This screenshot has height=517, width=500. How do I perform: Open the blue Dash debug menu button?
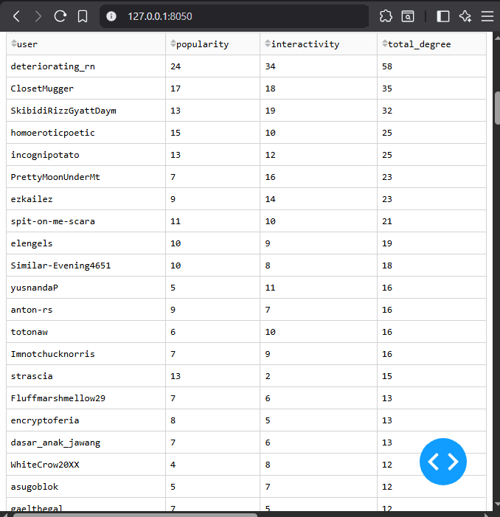pos(443,461)
